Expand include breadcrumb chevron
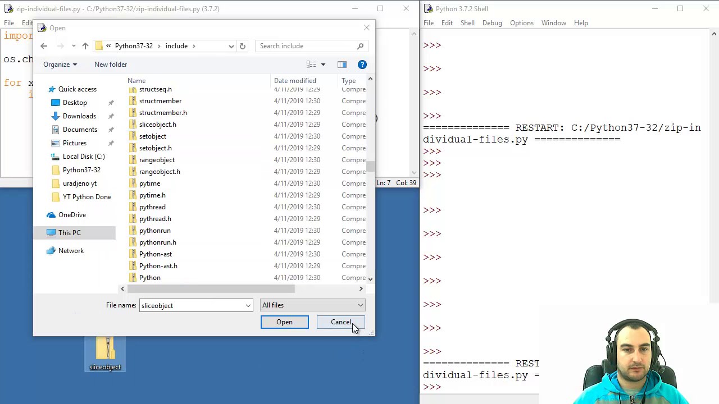Image resolution: width=719 pixels, height=404 pixels. click(194, 46)
